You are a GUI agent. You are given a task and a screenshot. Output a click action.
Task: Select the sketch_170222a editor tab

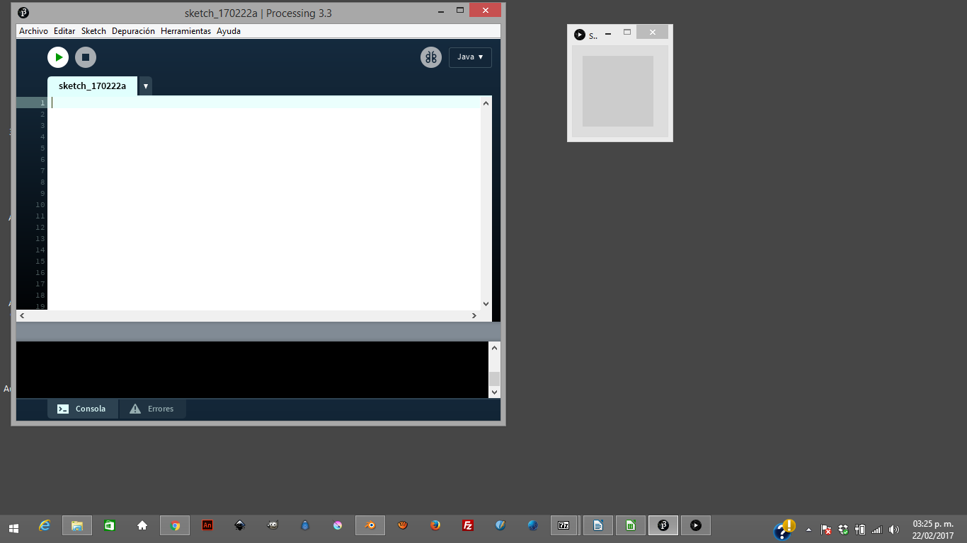[x=92, y=86]
